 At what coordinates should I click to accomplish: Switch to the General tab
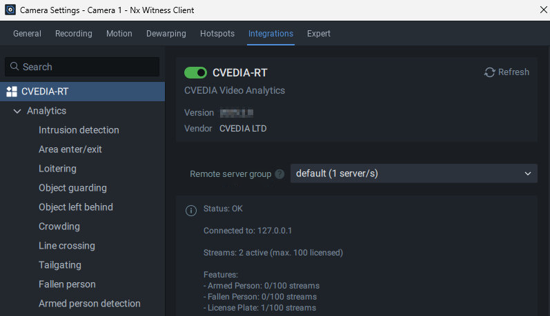point(27,34)
